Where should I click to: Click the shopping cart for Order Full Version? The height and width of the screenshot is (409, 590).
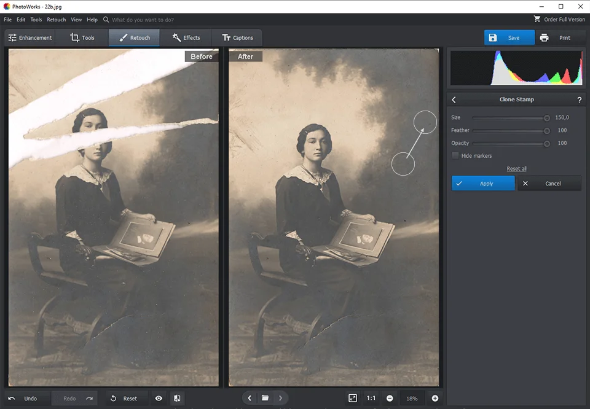(x=537, y=19)
